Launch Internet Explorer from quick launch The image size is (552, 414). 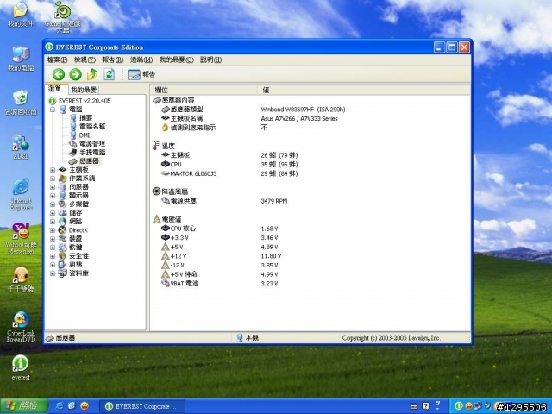[x=60, y=406]
